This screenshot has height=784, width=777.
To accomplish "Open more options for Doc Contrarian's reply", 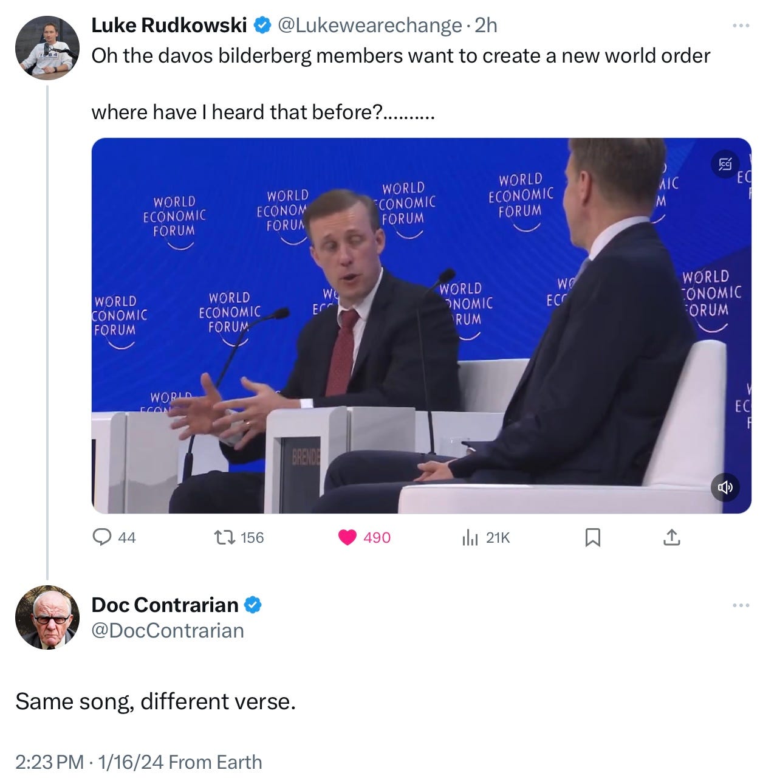I will pyautogui.click(x=741, y=605).
